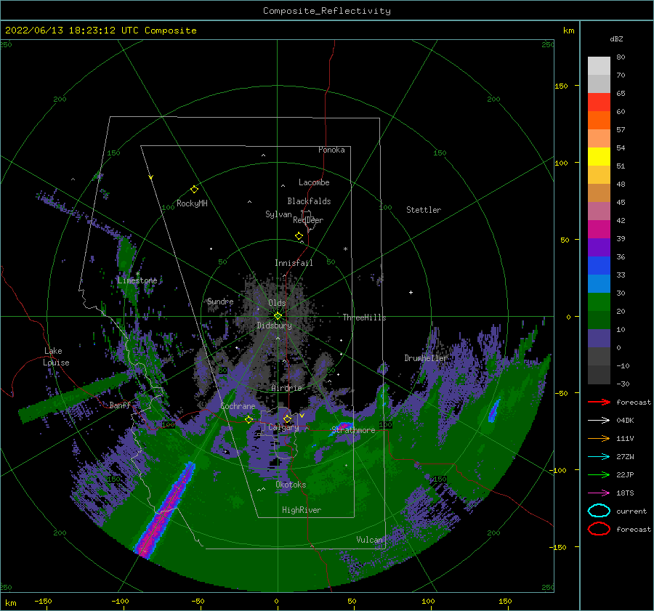Viewport: 654px width, 611px height.
Task: Click the Limestone label
Action: pos(137,280)
